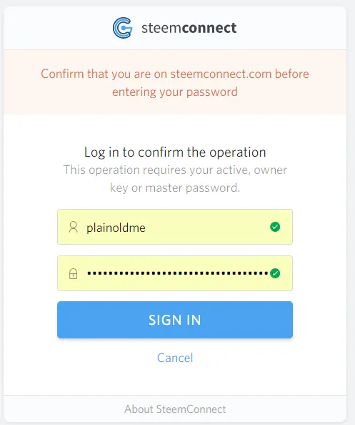355x425 pixels.
Task: Focus the masked password input field
Action: (175, 273)
